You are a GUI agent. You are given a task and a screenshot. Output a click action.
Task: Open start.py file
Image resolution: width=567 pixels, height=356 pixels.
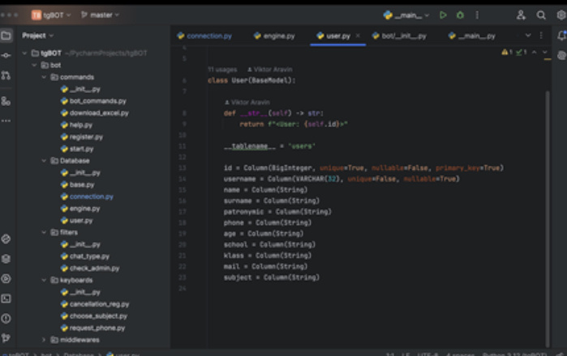click(77, 149)
